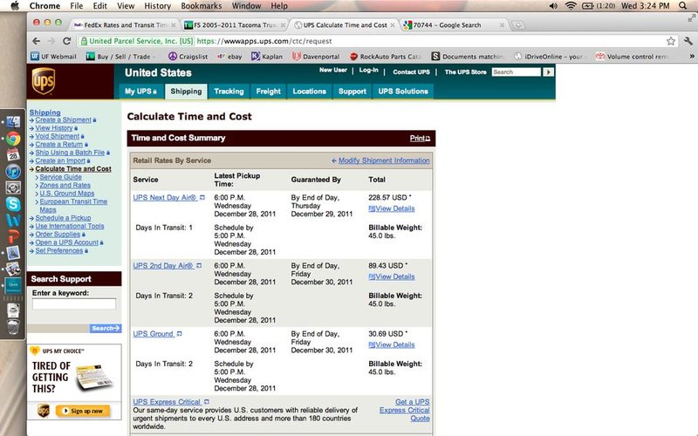
Task: Open the History menu
Action: [157, 6]
